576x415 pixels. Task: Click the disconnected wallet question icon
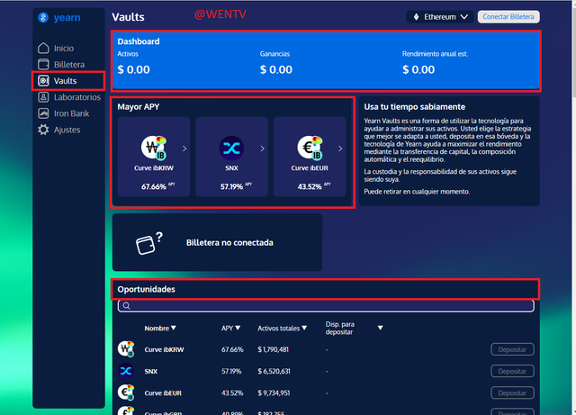coord(148,243)
